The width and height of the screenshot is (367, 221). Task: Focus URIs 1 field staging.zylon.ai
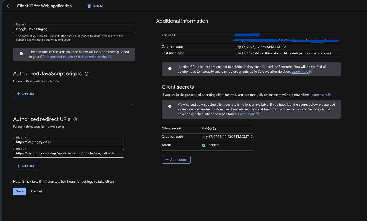point(69,142)
